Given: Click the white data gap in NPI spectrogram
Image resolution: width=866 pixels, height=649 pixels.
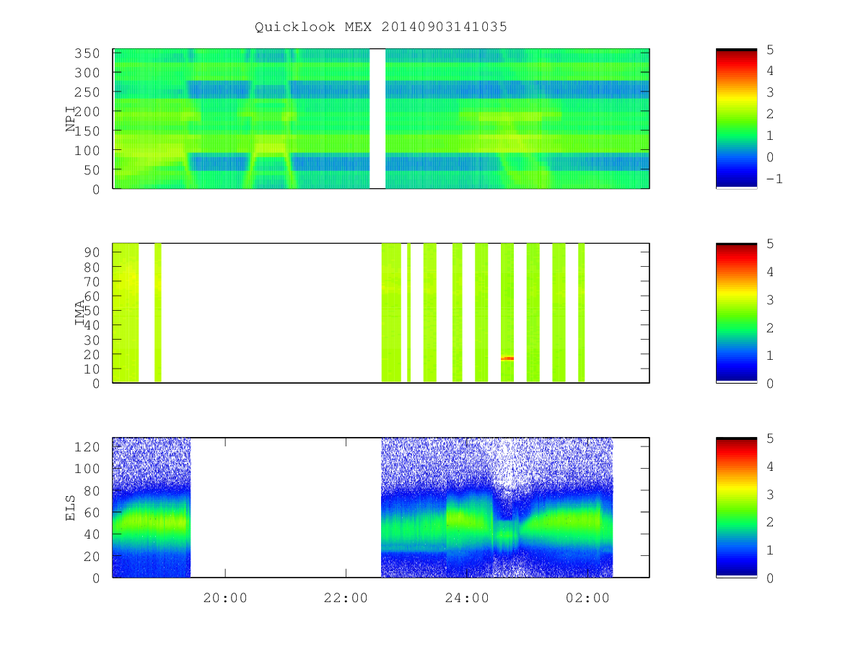Looking at the screenshot, I should click(377, 118).
